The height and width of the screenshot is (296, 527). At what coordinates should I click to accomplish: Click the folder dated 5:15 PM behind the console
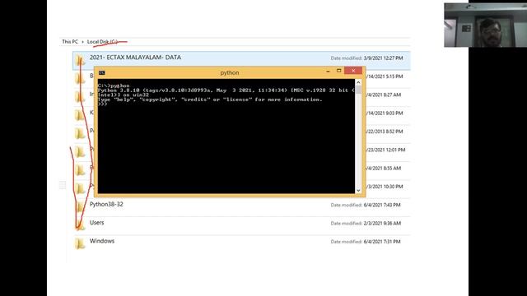(385, 76)
